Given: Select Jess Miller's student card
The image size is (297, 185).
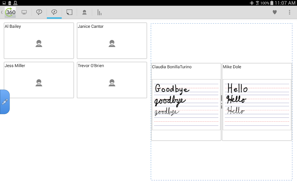Looking at the screenshot, I should (x=39, y=80).
